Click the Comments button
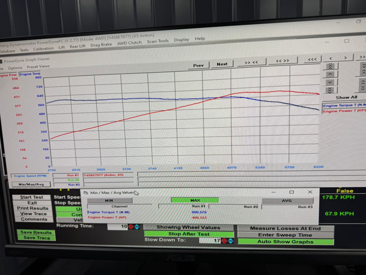 coord(34,219)
